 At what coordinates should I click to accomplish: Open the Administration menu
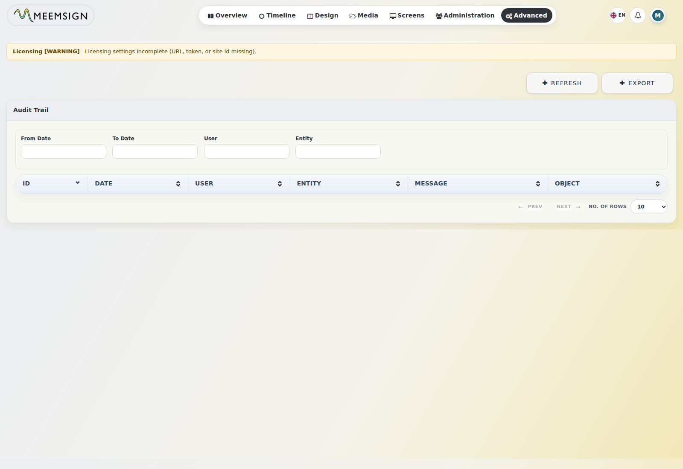[465, 15]
